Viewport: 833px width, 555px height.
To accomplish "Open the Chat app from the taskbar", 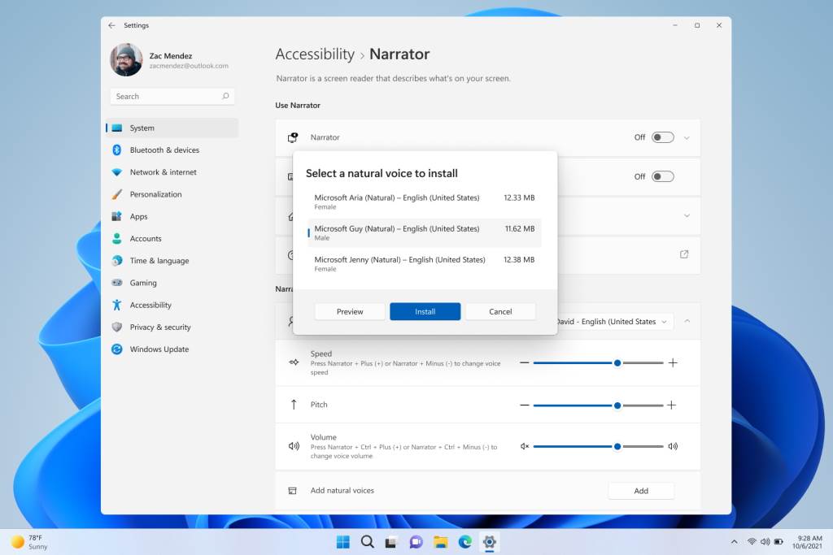I will pos(416,542).
